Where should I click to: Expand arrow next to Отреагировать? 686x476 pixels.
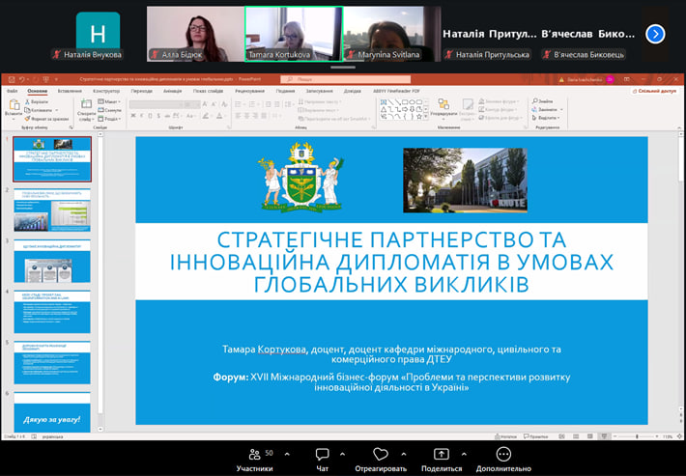pos(403,454)
